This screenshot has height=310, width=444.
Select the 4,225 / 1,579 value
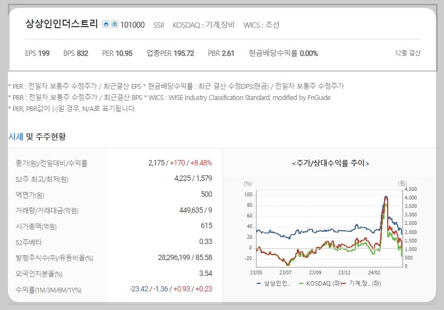pos(193,179)
